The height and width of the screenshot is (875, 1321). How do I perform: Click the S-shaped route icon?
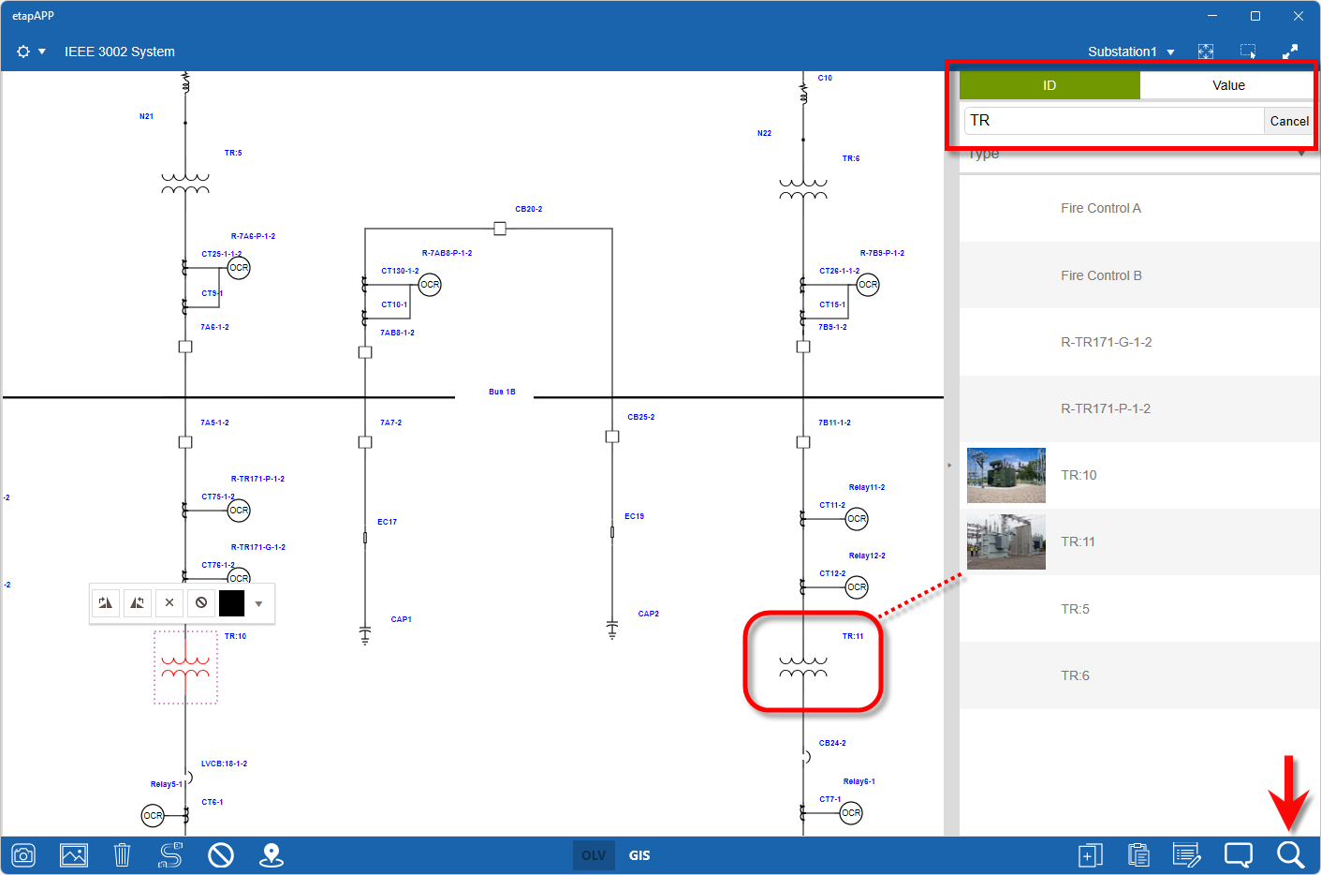click(x=171, y=855)
